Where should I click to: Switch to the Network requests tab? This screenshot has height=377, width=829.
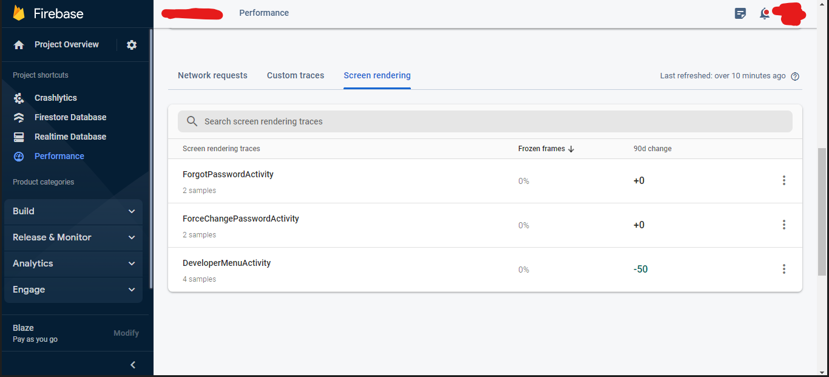click(x=212, y=76)
